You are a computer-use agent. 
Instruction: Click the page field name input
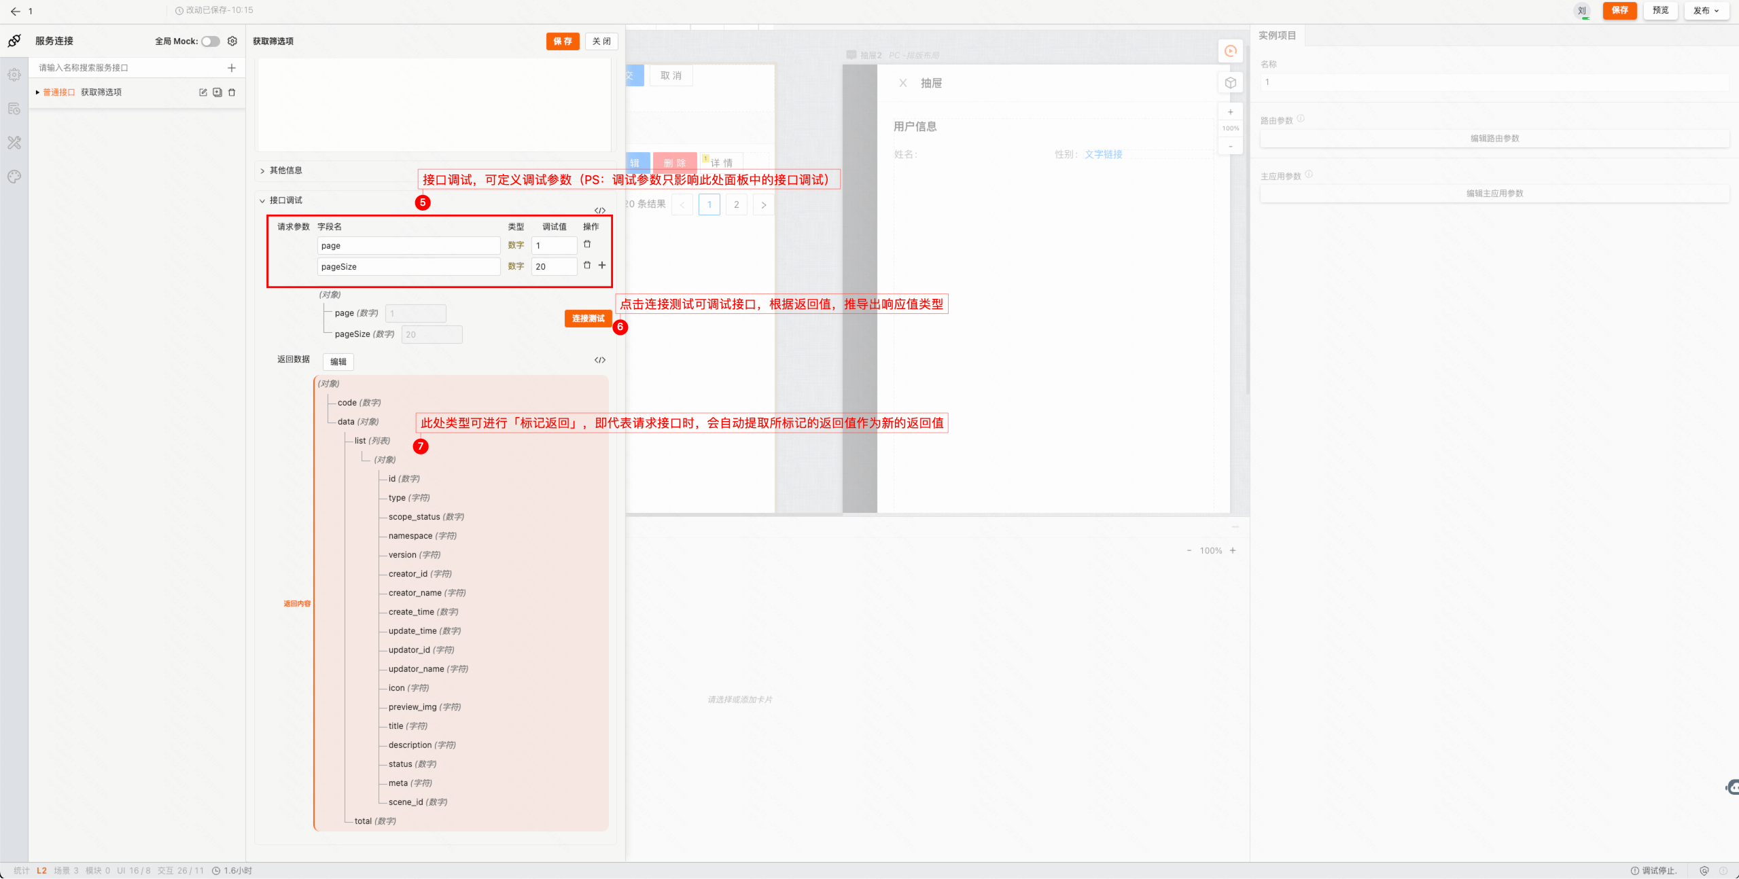(x=409, y=246)
